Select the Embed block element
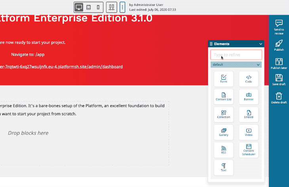This screenshot has height=187, width=289. point(249,114)
